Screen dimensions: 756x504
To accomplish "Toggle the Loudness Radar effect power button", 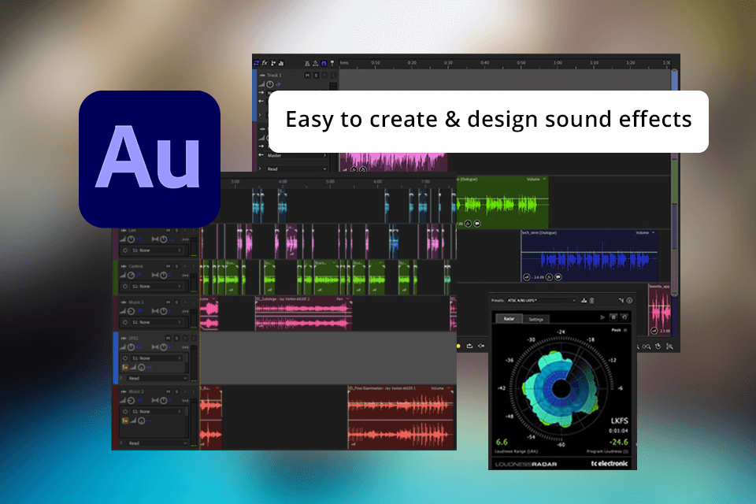I will (629, 301).
